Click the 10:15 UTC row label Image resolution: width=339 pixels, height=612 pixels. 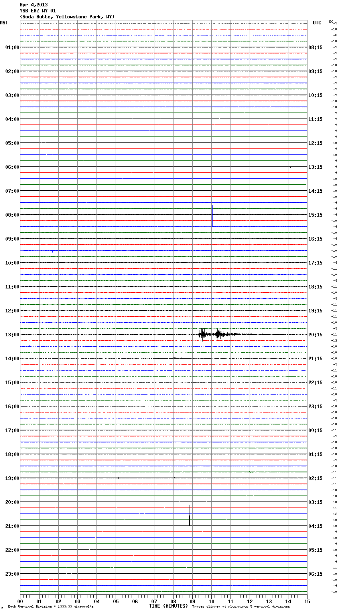(315, 95)
